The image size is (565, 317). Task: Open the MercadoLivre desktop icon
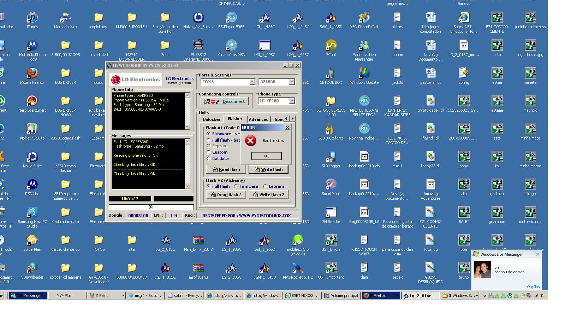[x=65, y=20]
